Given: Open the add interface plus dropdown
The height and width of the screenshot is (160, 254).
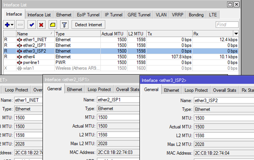Looking at the screenshot, I should [9, 25].
